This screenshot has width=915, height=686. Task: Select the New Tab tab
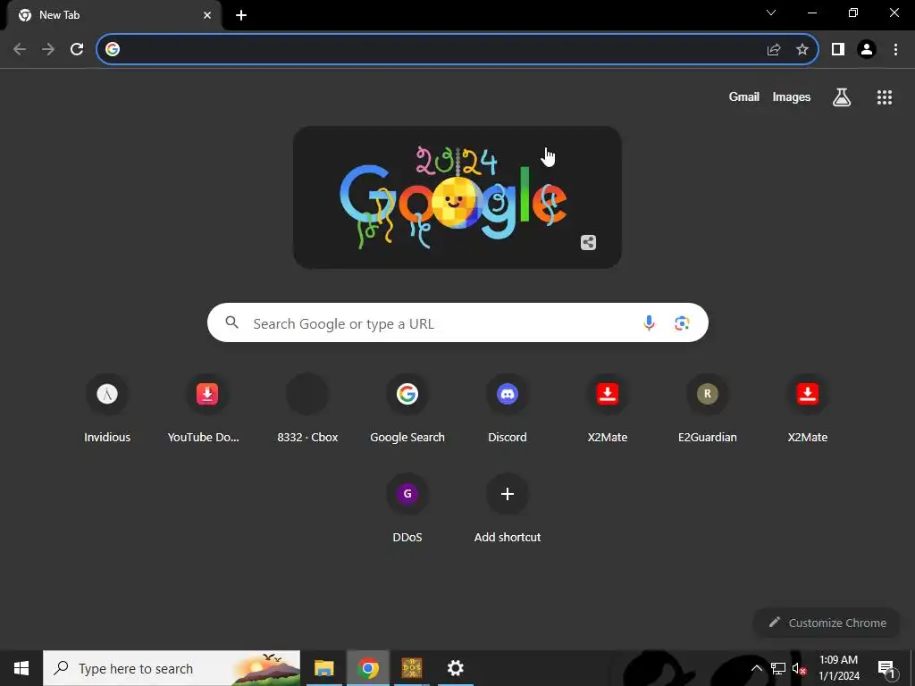(x=113, y=15)
